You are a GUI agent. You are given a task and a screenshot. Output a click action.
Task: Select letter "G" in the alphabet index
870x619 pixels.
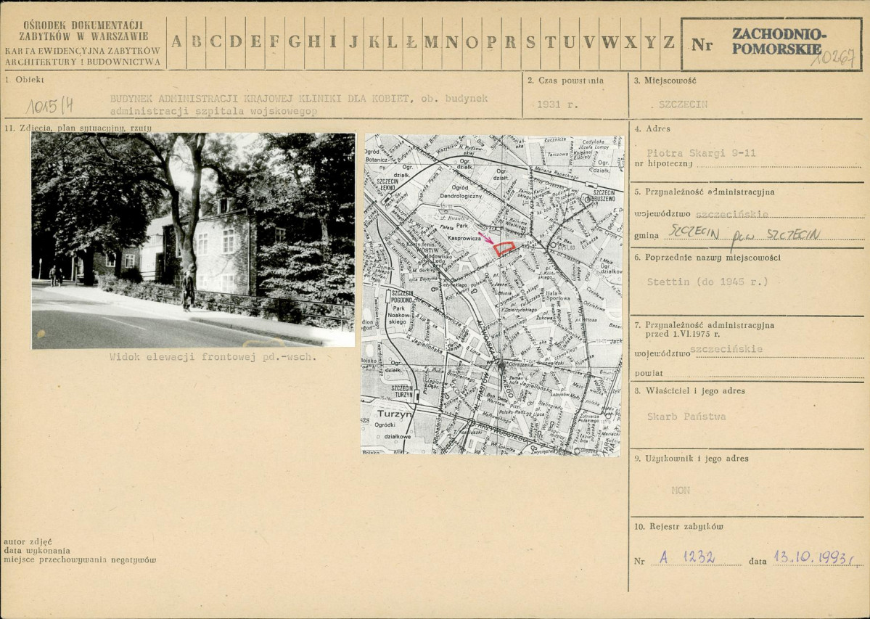[295, 41]
